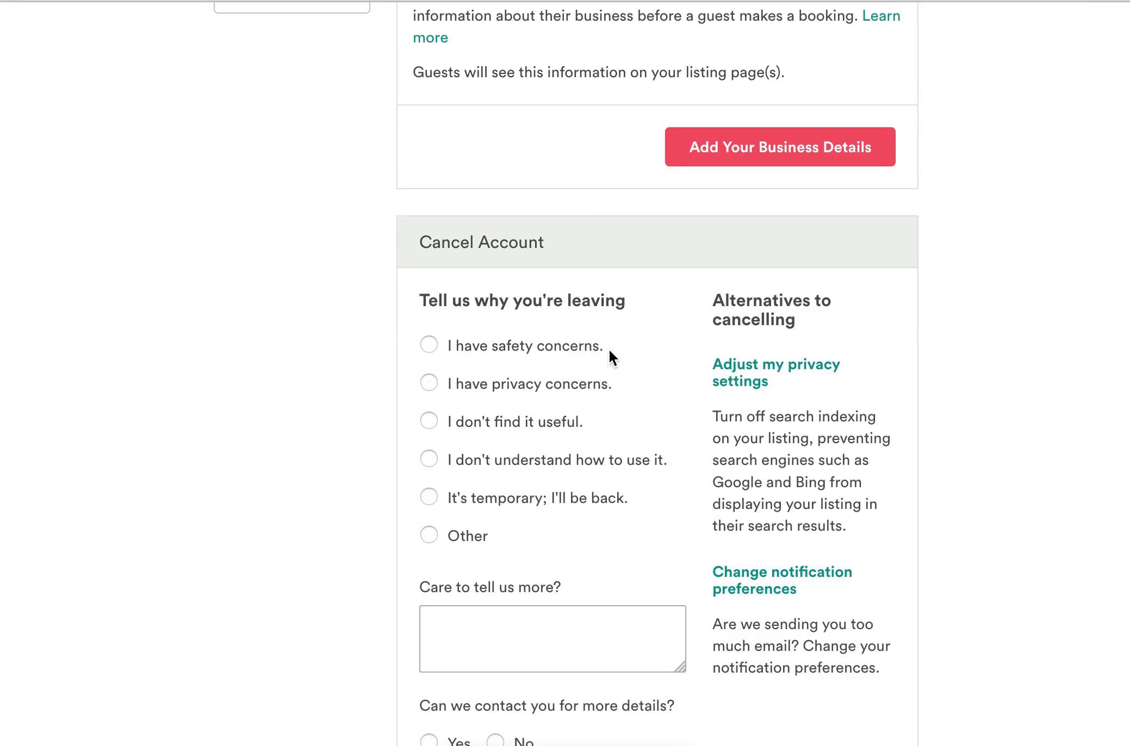Image resolution: width=1130 pixels, height=746 pixels.
Task: Toggle 'No' contact permission radio button
Action: (496, 740)
